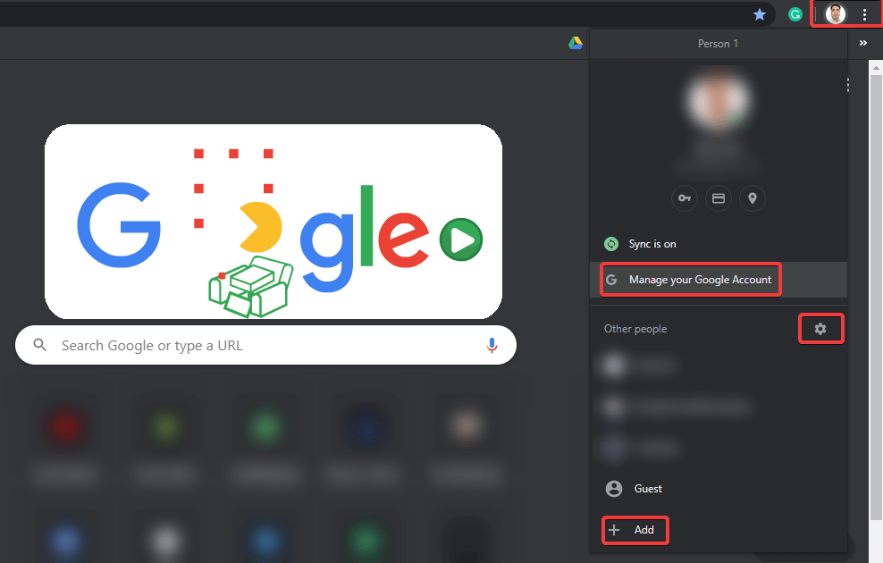Viewport: 883px width, 563px height.
Task: Click the profile avatar in the toolbar
Action: [834, 14]
